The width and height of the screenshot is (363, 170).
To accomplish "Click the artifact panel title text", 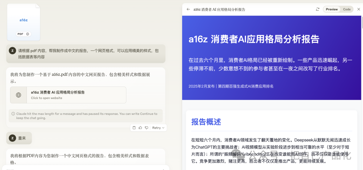I will pyautogui.click(x=219, y=9).
